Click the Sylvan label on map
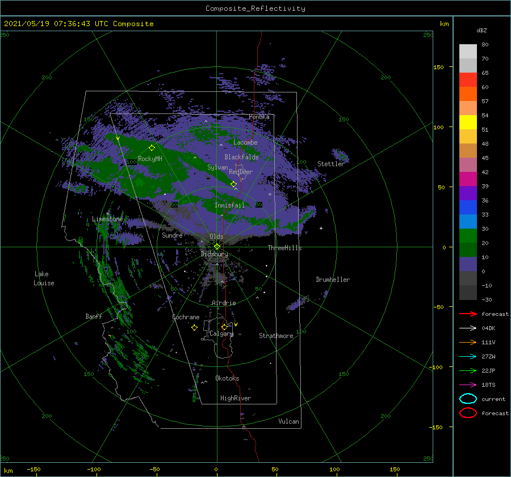This screenshot has height=477, width=511. (217, 167)
